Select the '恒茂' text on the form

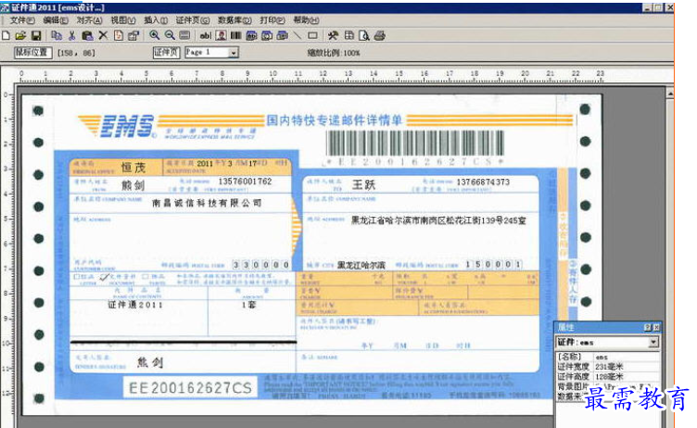(x=133, y=168)
